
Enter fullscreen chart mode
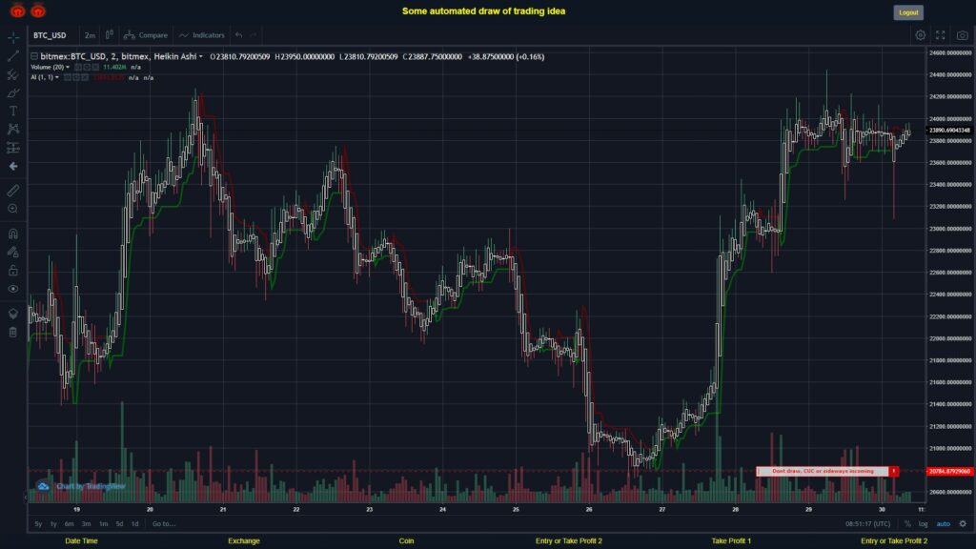tap(941, 35)
